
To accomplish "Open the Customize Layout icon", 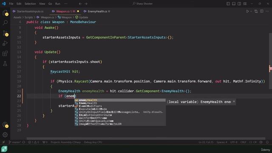I will click(245, 4).
